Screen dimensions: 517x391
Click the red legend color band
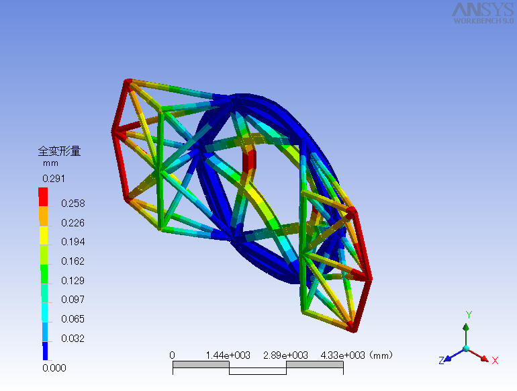point(43,197)
